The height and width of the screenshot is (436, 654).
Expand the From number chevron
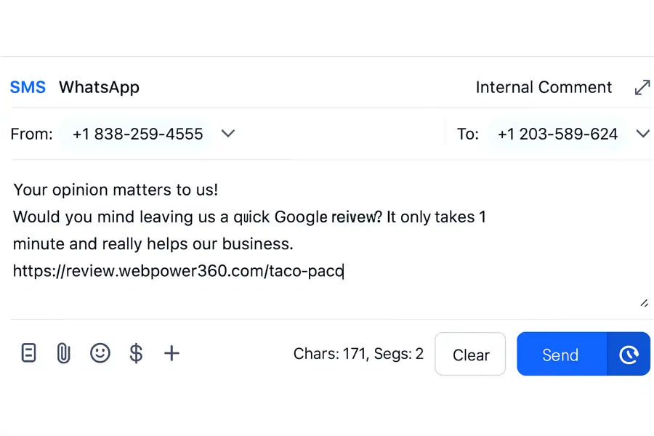228,134
